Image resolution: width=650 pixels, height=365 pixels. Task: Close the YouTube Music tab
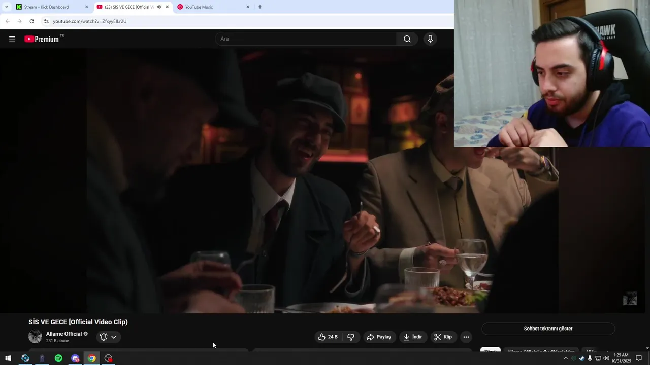(x=248, y=7)
